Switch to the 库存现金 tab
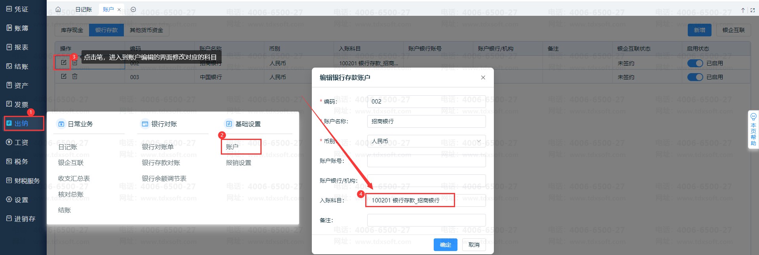 pos(72,30)
